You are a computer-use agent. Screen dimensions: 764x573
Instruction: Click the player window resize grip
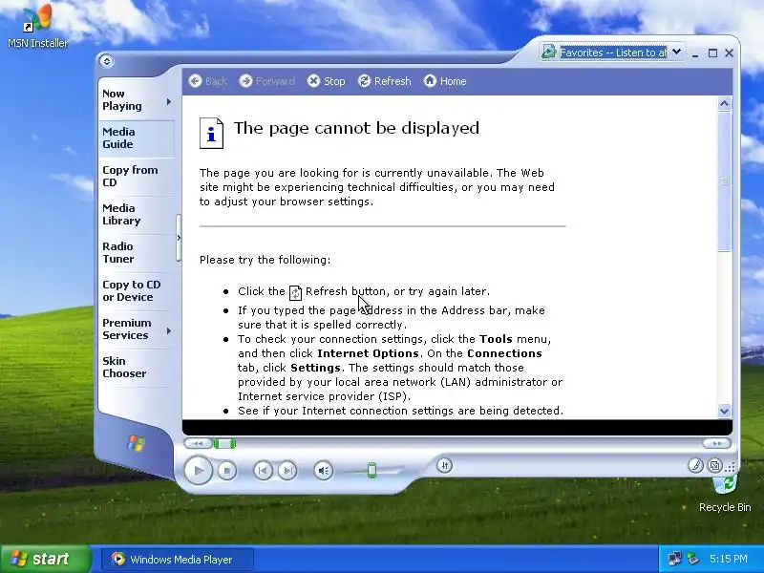730,468
